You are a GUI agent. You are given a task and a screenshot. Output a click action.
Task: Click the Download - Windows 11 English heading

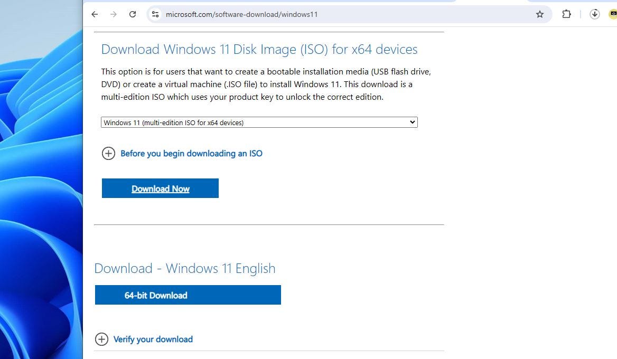pyautogui.click(x=184, y=268)
